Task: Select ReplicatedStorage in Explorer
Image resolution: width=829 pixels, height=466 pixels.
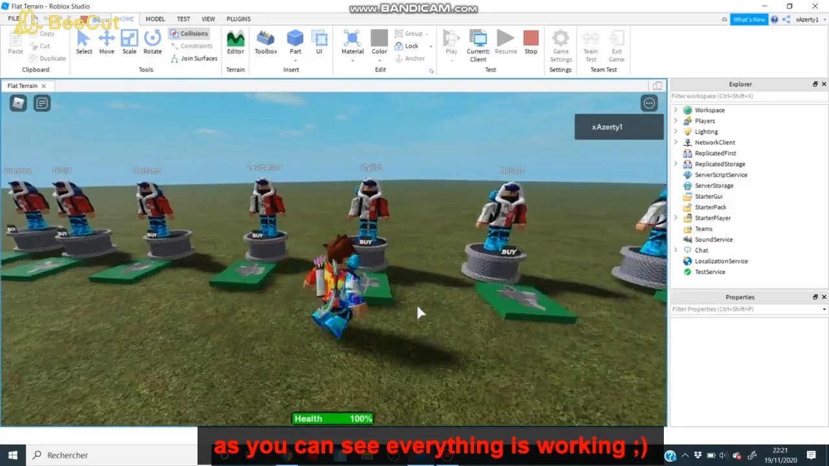Action: [x=720, y=164]
